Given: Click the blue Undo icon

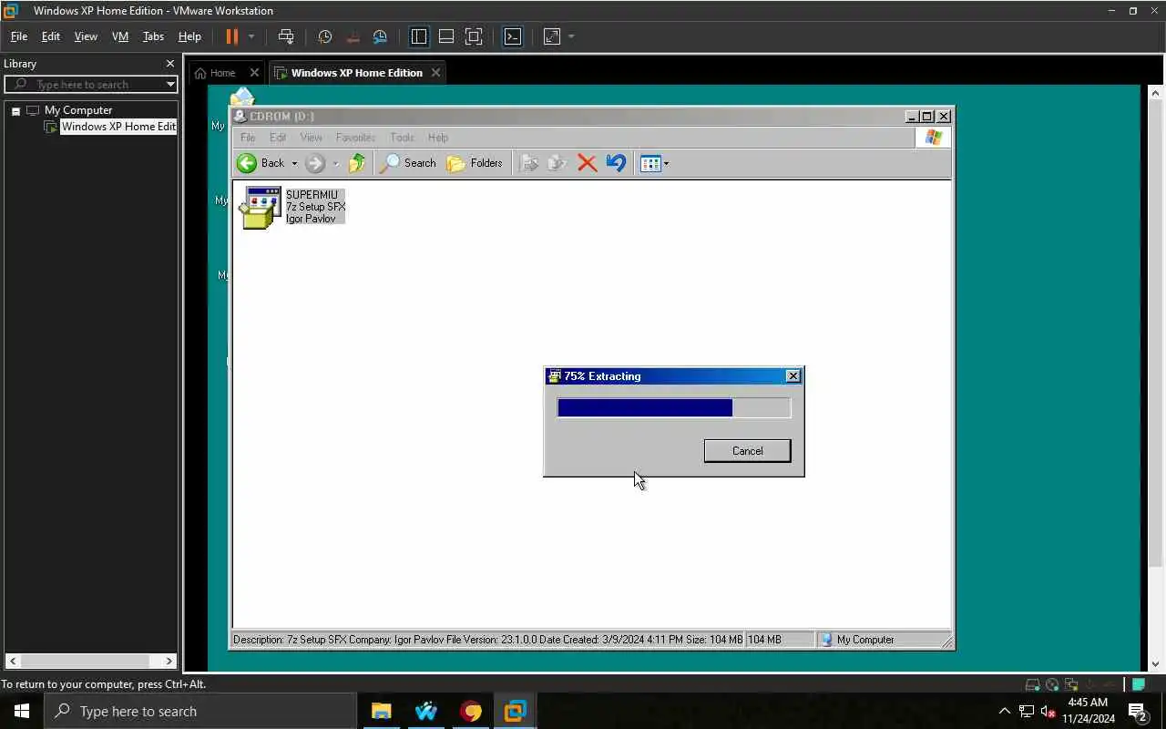Looking at the screenshot, I should point(616,163).
